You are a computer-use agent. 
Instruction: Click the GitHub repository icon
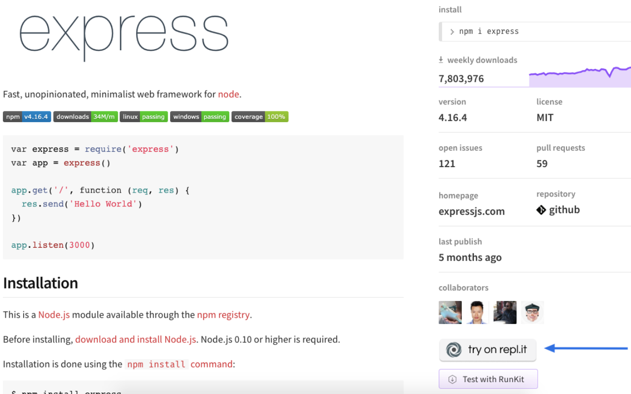(541, 210)
